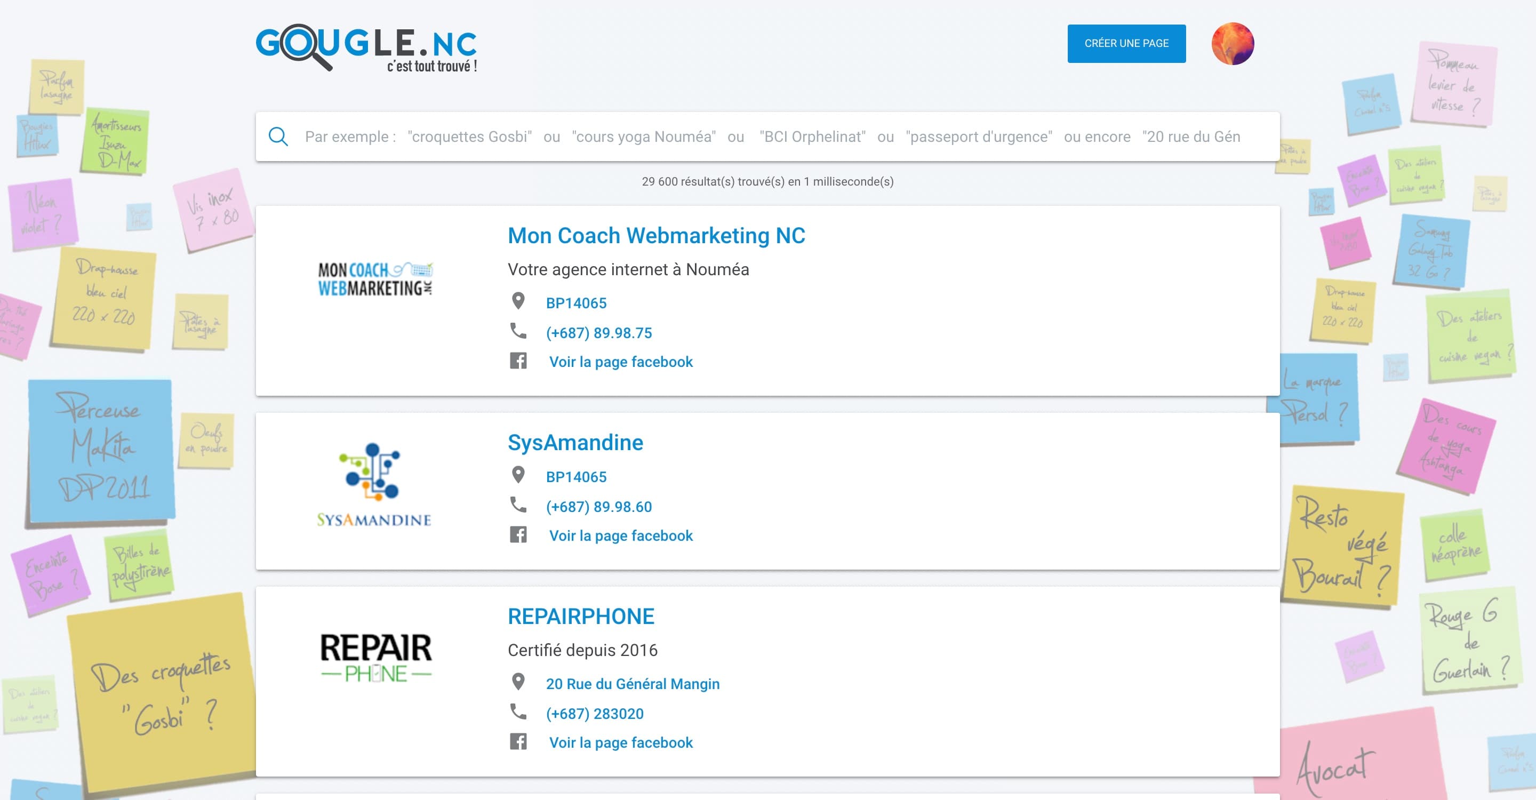Image resolution: width=1536 pixels, height=800 pixels.
Task: Click location pin icon in SysAmandine card
Action: (x=517, y=475)
